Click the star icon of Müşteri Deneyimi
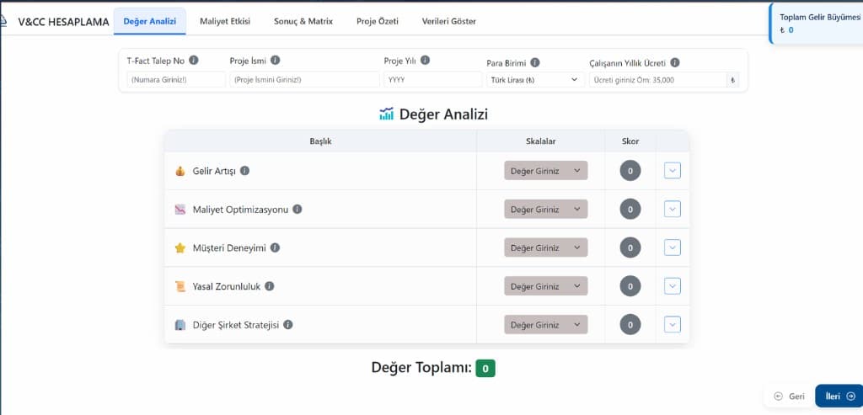The width and height of the screenshot is (863, 415). pos(180,247)
